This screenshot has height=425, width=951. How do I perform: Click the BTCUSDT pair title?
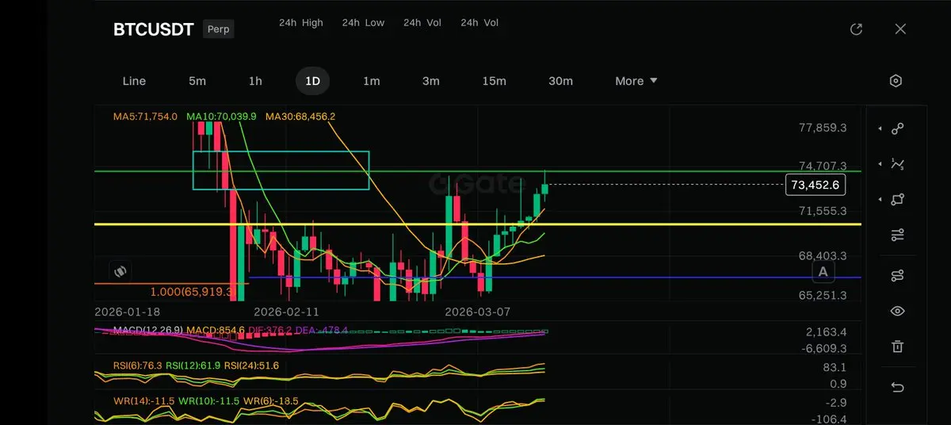(x=154, y=29)
